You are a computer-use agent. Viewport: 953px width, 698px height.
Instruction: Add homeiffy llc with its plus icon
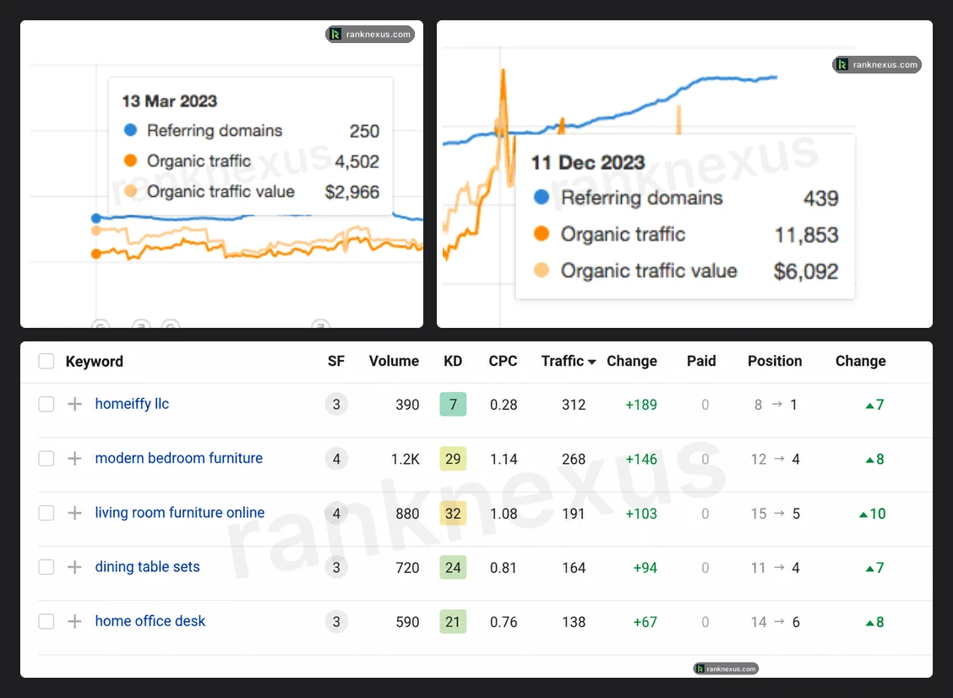point(74,404)
